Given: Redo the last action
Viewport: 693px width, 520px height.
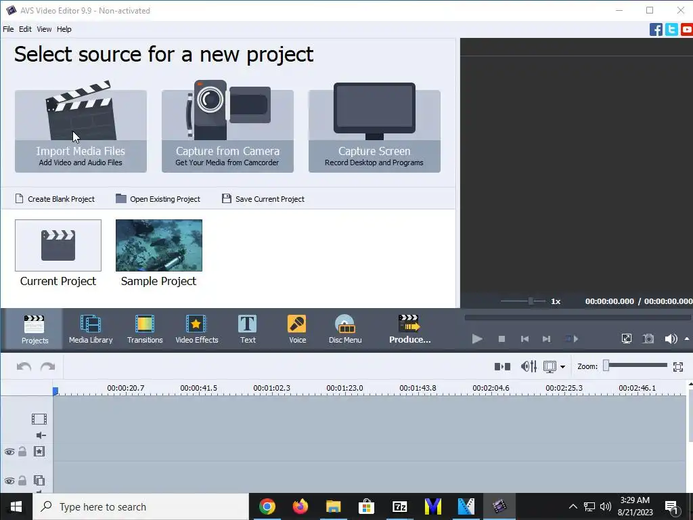Looking at the screenshot, I should coord(48,366).
